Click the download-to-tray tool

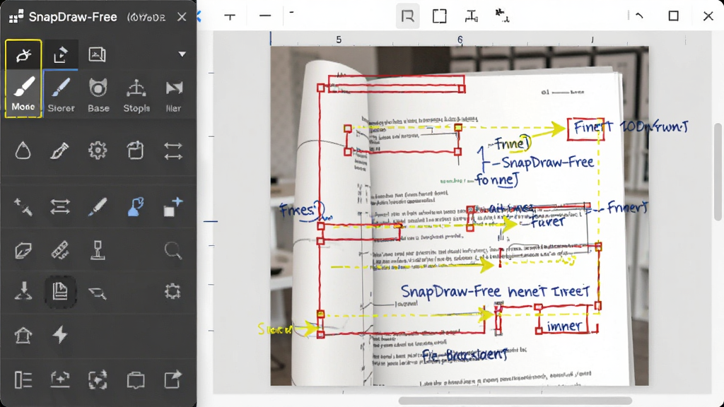(x=23, y=291)
